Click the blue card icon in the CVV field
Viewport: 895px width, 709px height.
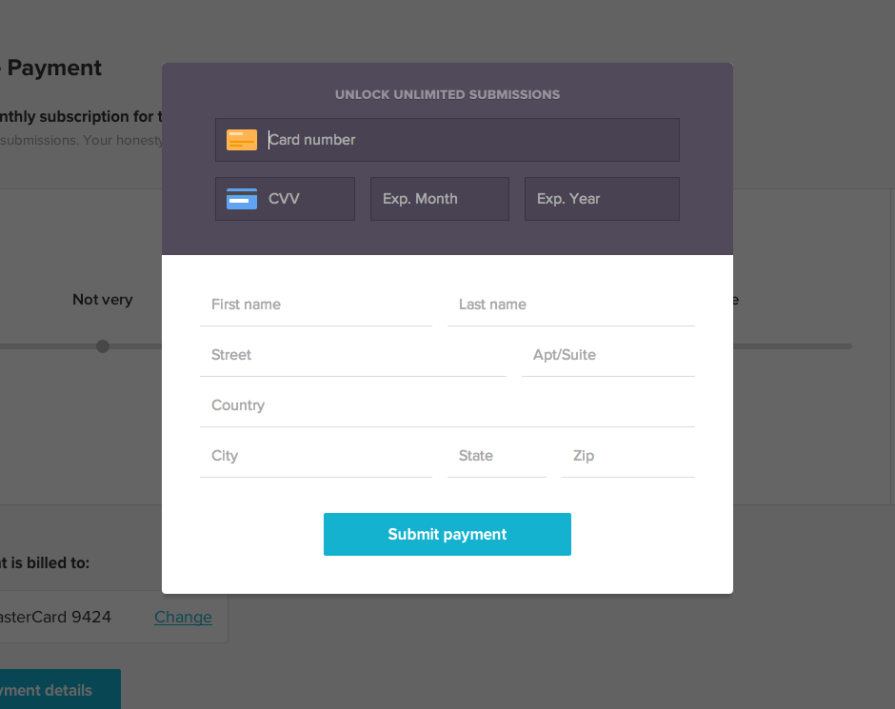coord(241,198)
